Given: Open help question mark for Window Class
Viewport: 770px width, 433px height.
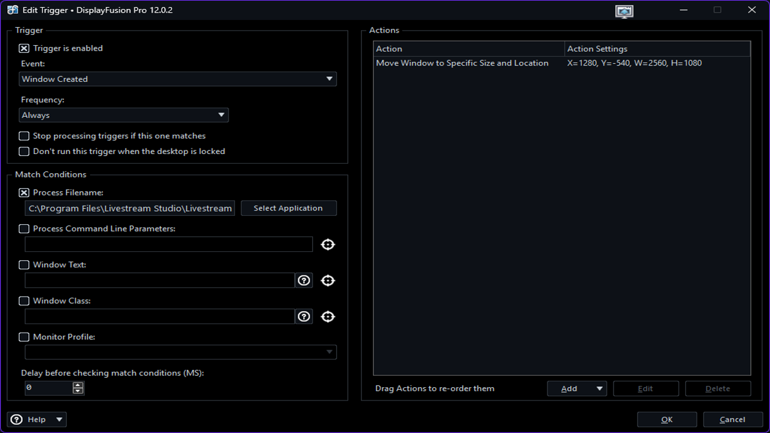Looking at the screenshot, I should coord(304,316).
